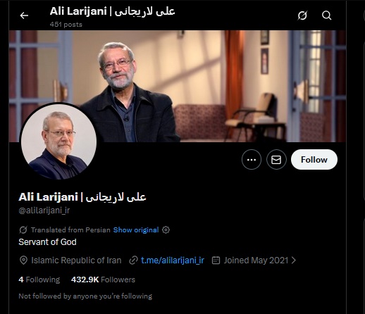Open translation settings gear icon
This screenshot has height=314, width=365.
tap(166, 230)
